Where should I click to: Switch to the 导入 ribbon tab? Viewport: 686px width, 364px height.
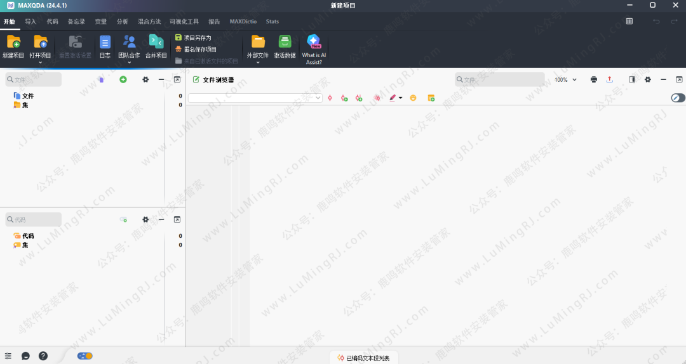pyautogui.click(x=30, y=22)
